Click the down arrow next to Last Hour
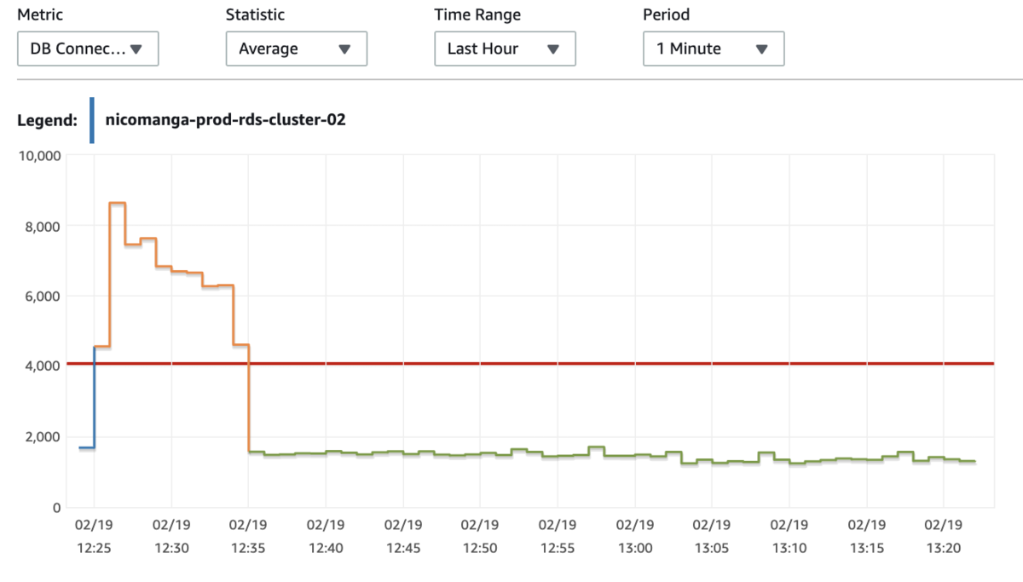Viewport: 1023px width, 582px height. coord(552,49)
